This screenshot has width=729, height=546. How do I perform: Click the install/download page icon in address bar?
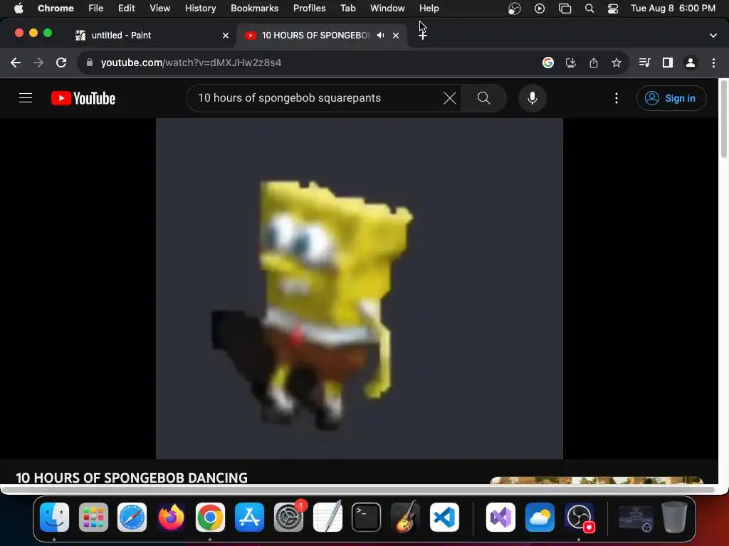point(571,63)
